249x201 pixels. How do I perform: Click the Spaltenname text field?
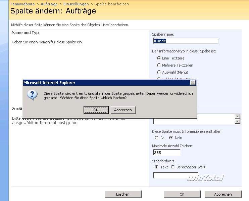pyautogui.click(x=186, y=41)
